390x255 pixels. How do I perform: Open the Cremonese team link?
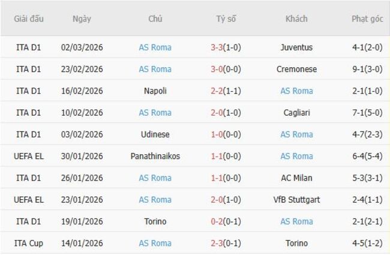(296, 69)
